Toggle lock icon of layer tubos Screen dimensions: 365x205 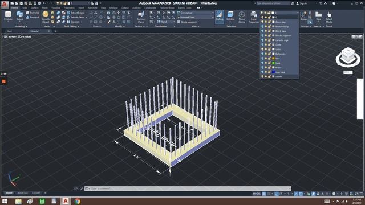(269, 67)
